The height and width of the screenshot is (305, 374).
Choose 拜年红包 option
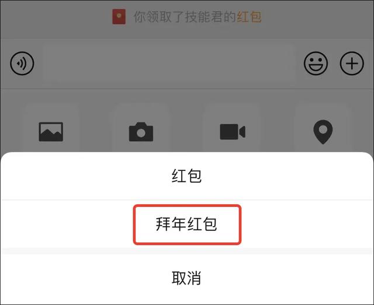[187, 225]
